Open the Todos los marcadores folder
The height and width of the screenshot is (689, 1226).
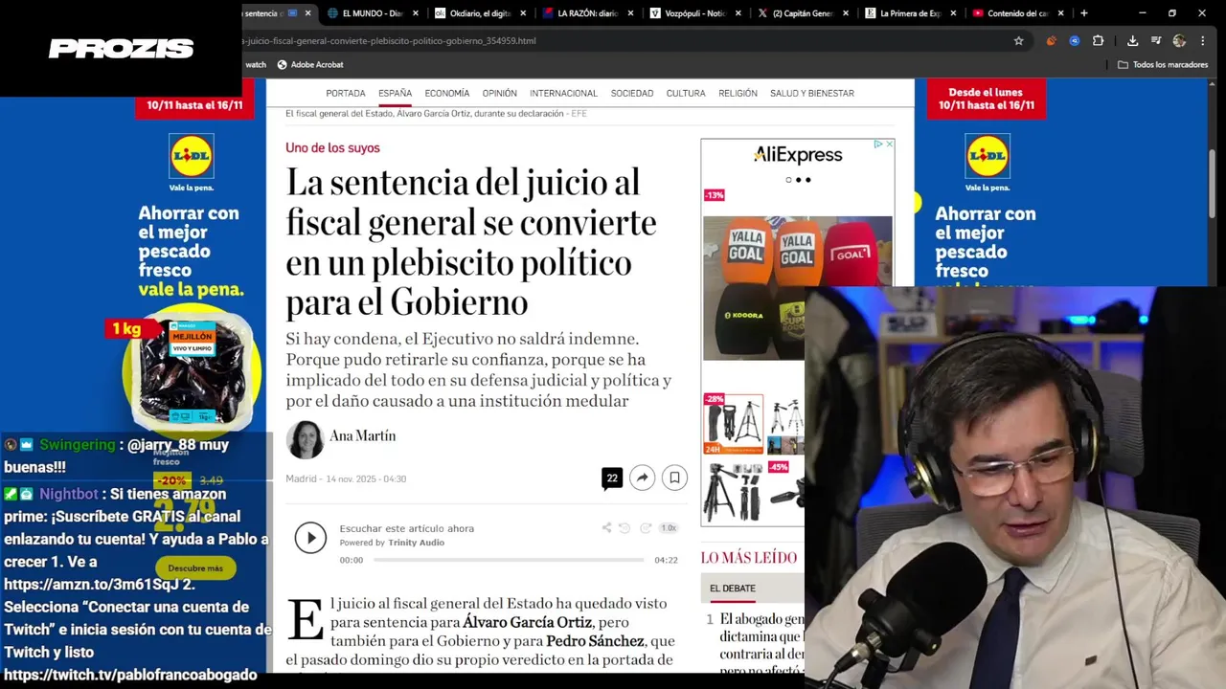click(x=1163, y=64)
